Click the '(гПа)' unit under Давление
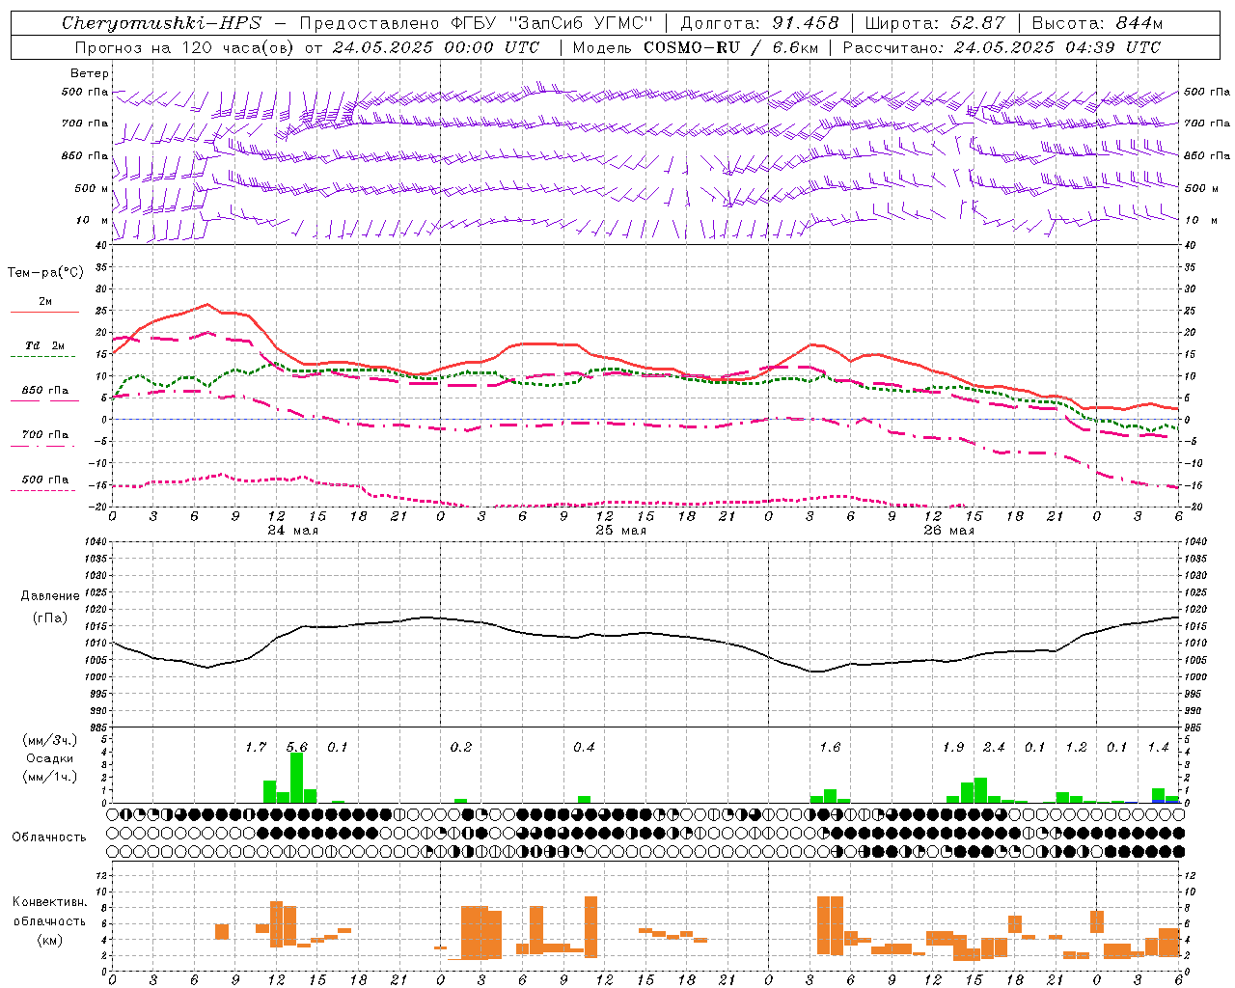This screenshot has height=988, width=1235. pyautogui.click(x=50, y=618)
